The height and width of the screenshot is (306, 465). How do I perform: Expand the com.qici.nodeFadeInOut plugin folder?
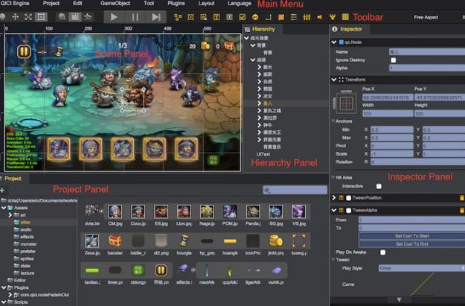[10, 295]
